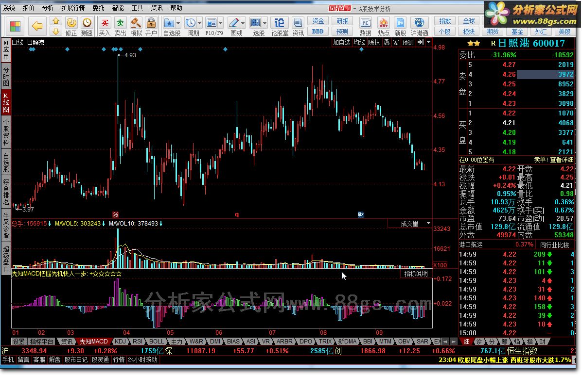Toggle the 预测 option in chart header
The image size is (582, 375).
pos(407,42)
